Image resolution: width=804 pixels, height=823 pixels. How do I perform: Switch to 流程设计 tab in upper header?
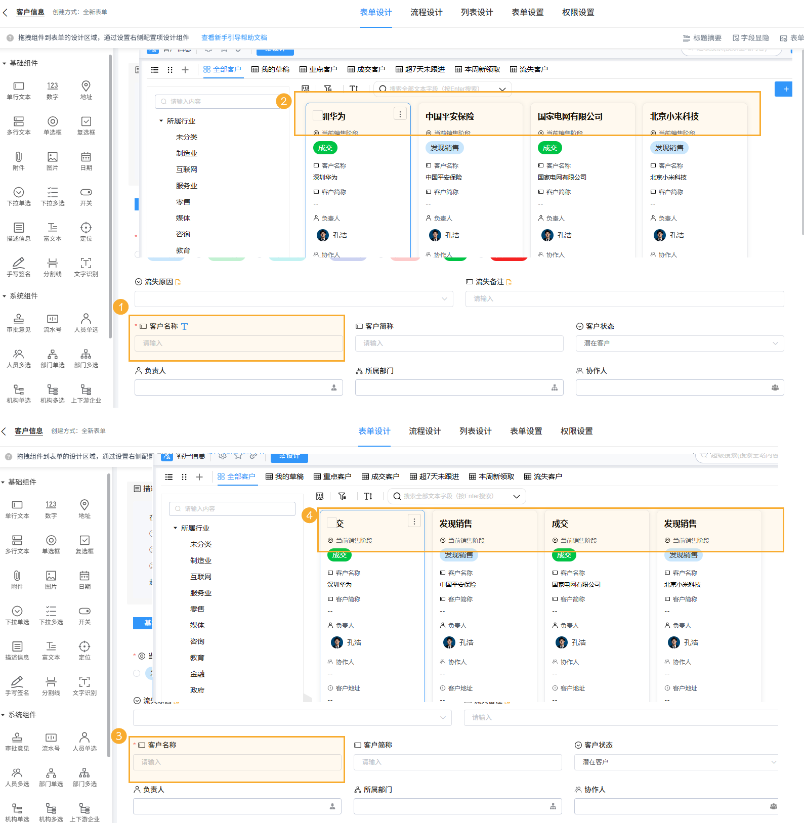point(426,12)
